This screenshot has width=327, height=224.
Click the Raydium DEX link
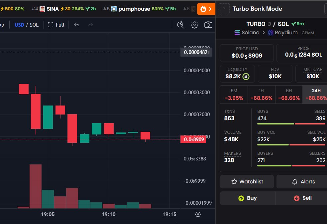point(283,33)
